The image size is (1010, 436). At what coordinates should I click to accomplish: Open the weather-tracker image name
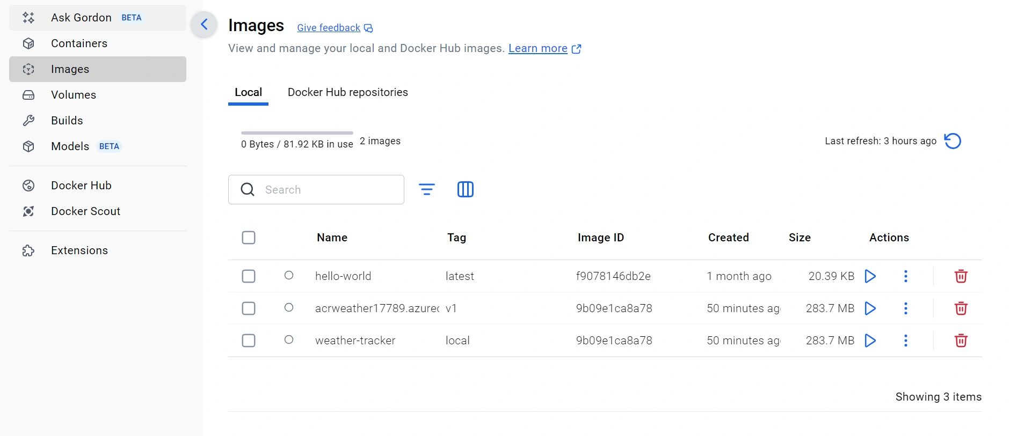355,341
